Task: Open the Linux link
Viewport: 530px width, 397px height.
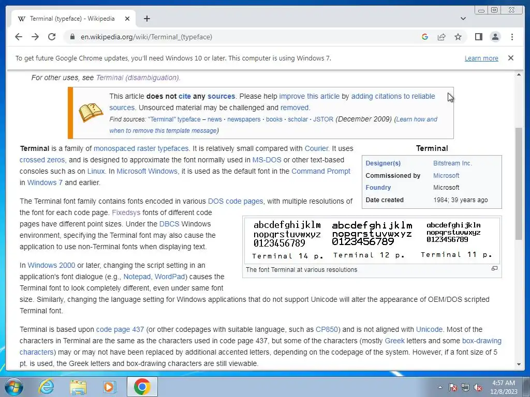Action: 96,171
